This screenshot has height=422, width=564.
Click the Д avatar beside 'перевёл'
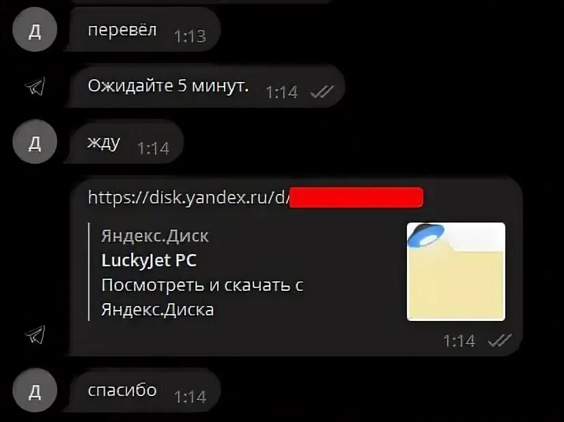click(x=35, y=30)
